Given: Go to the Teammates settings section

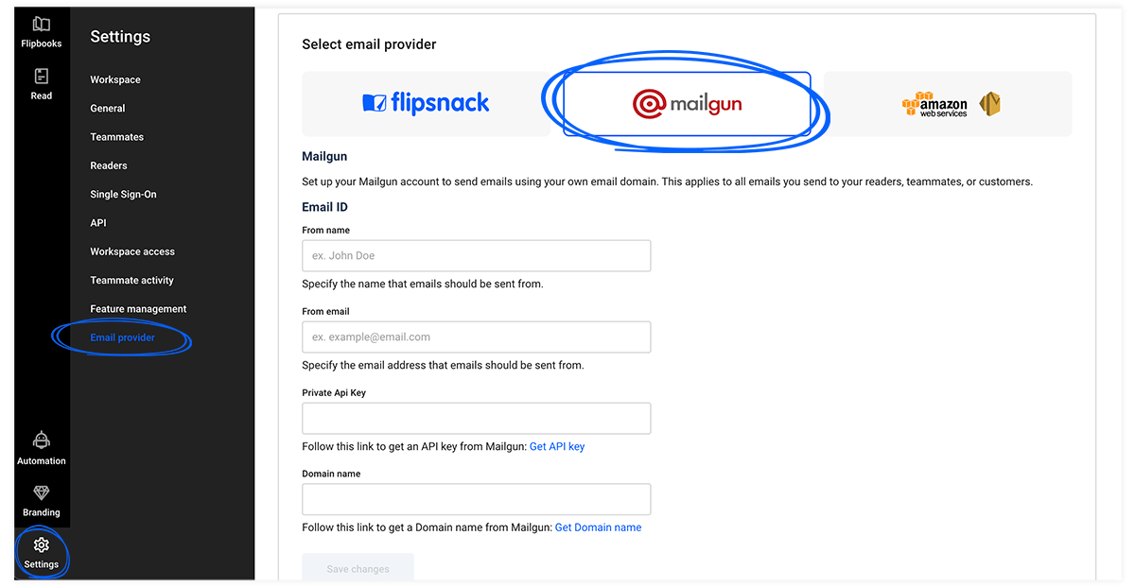Looking at the screenshot, I should click(x=115, y=136).
